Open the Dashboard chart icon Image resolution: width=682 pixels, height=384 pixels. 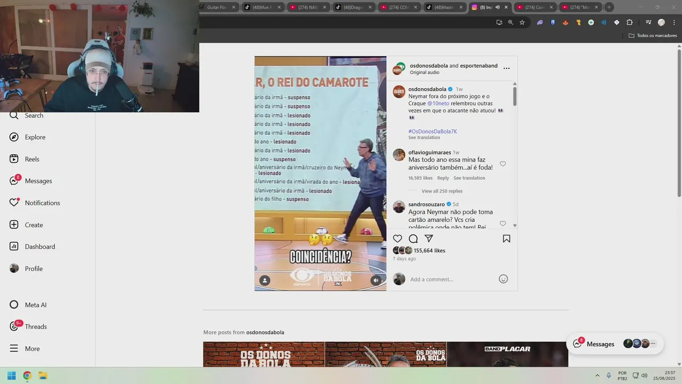click(x=14, y=246)
